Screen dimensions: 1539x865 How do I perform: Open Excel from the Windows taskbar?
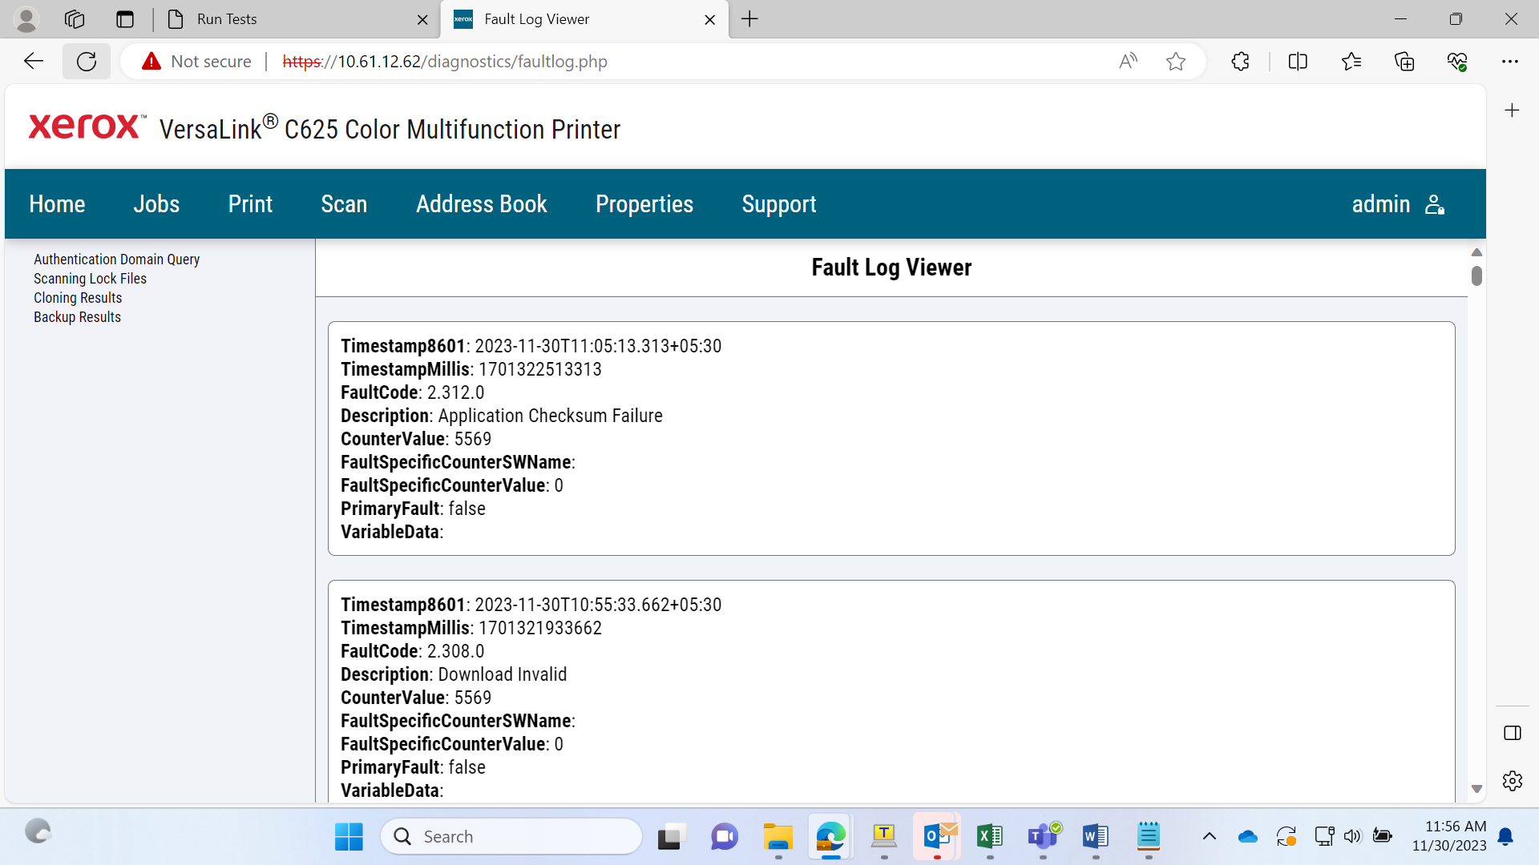[989, 837]
